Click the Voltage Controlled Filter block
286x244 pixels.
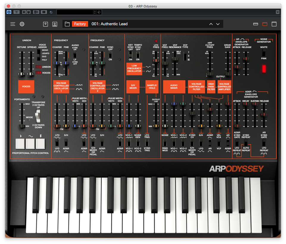coord(196,87)
